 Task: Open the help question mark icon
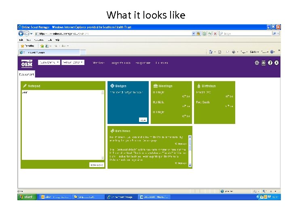click(x=270, y=63)
